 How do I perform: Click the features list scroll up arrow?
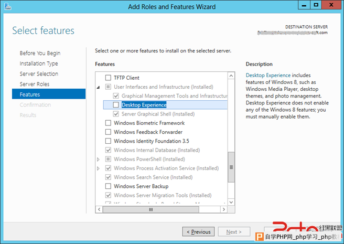231,76
